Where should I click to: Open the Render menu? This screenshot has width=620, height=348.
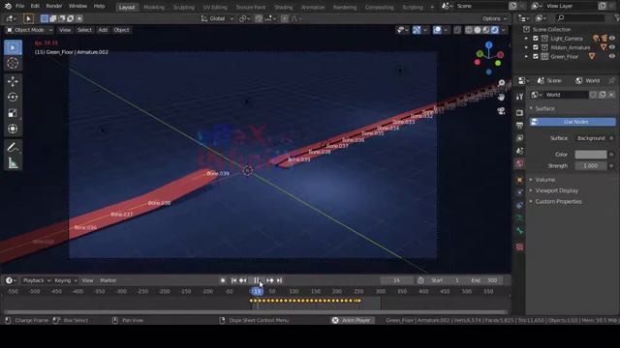[54, 7]
